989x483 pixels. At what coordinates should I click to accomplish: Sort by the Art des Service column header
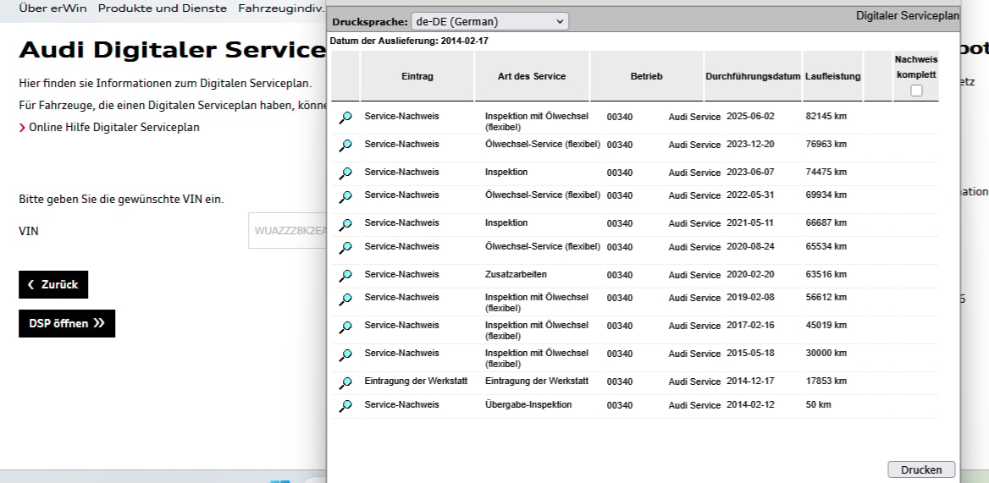click(x=532, y=76)
